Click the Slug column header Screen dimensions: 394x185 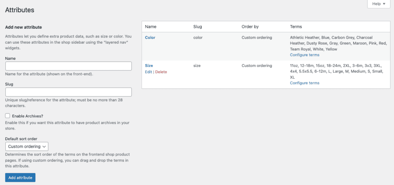[197, 27]
